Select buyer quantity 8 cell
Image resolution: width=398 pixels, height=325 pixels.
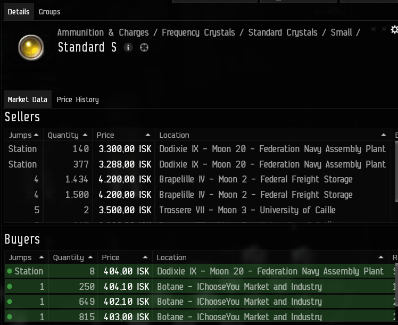click(92, 271)
